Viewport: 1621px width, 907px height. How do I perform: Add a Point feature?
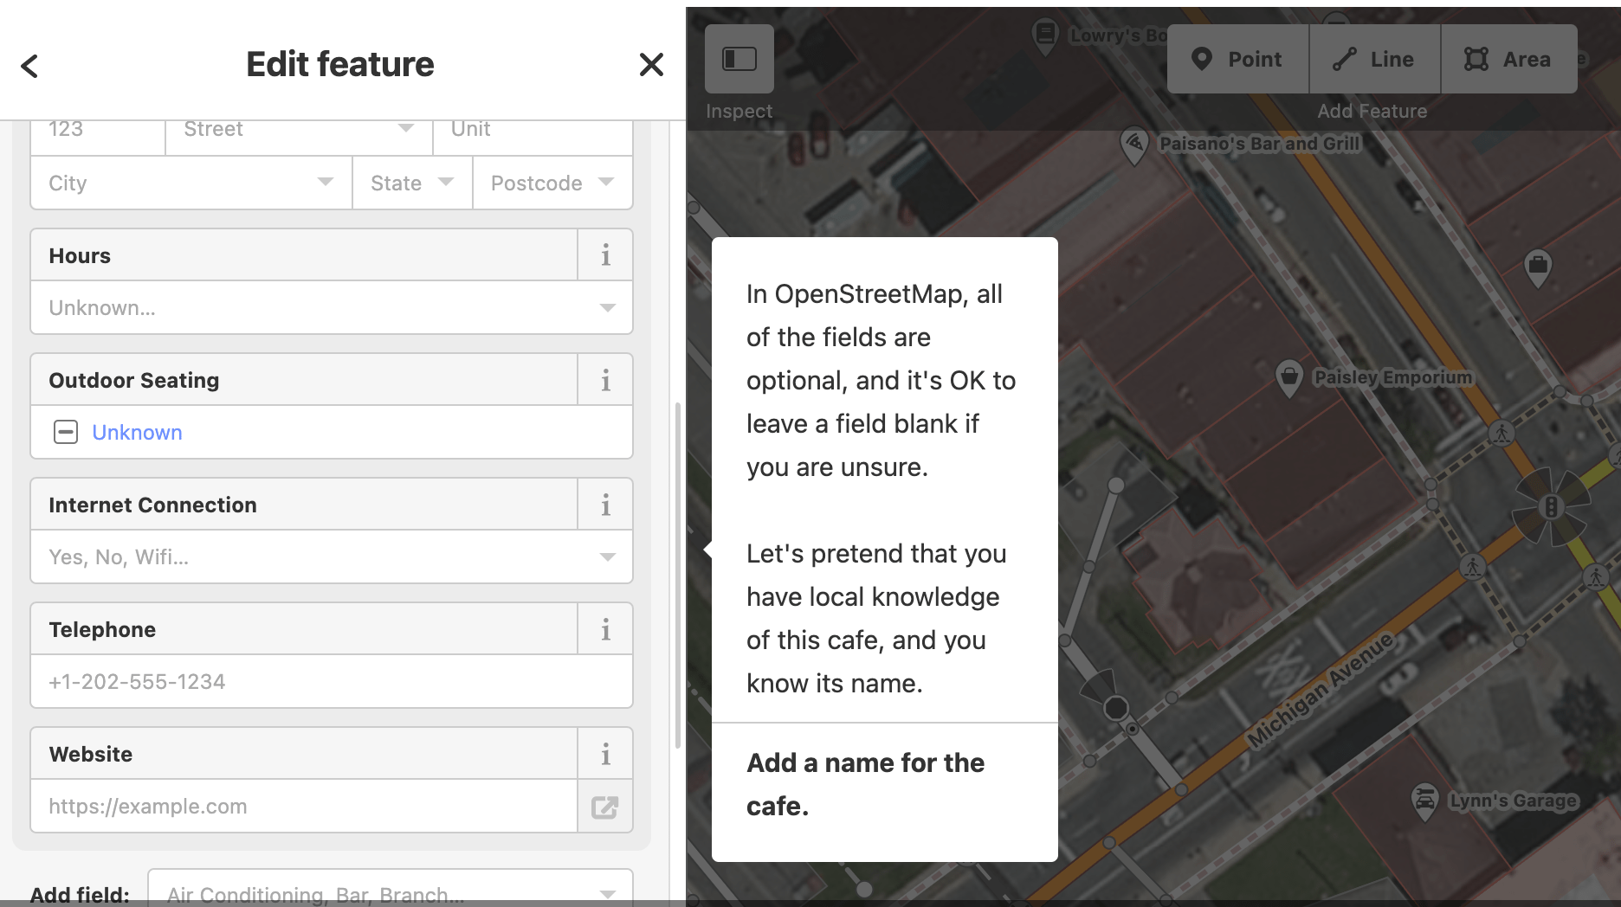coord(1237,59)
